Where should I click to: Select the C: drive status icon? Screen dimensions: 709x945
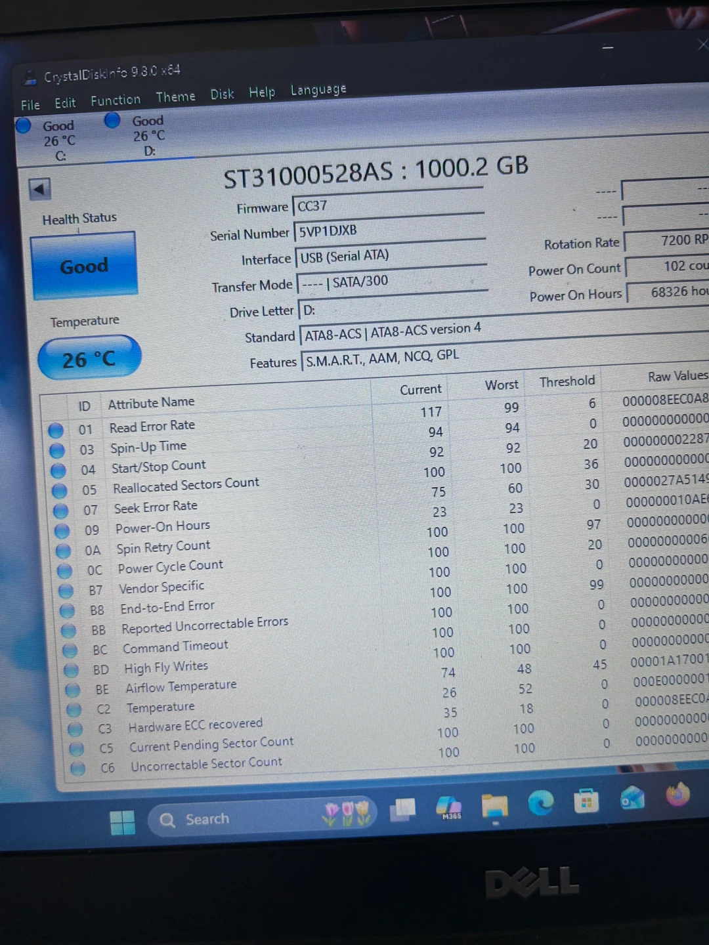(x=24, y=125)
